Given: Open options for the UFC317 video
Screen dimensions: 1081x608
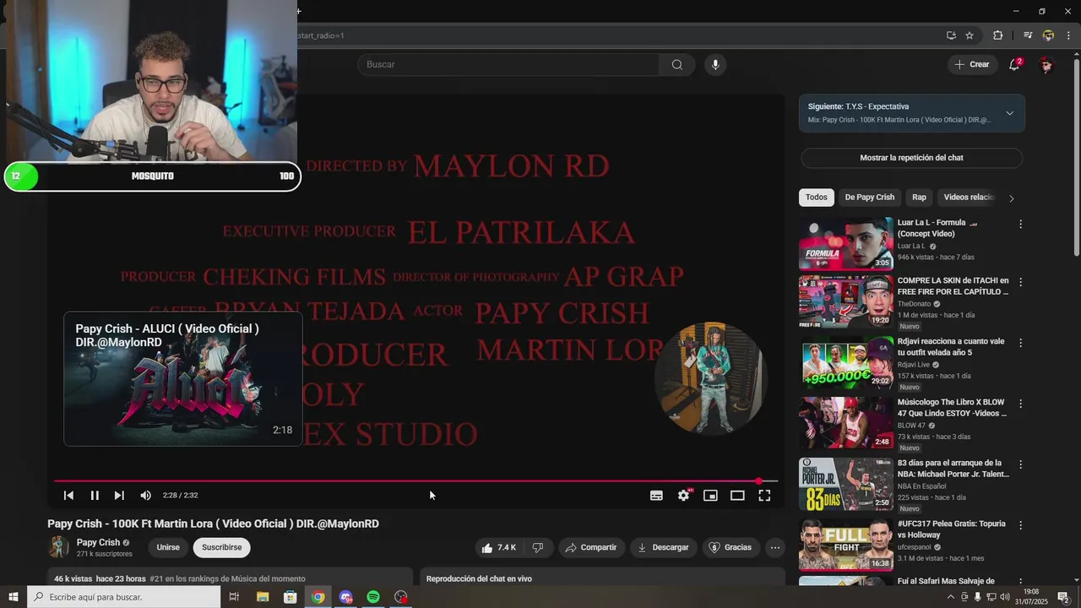Looking at the screenshot, I should (1020, 525).
